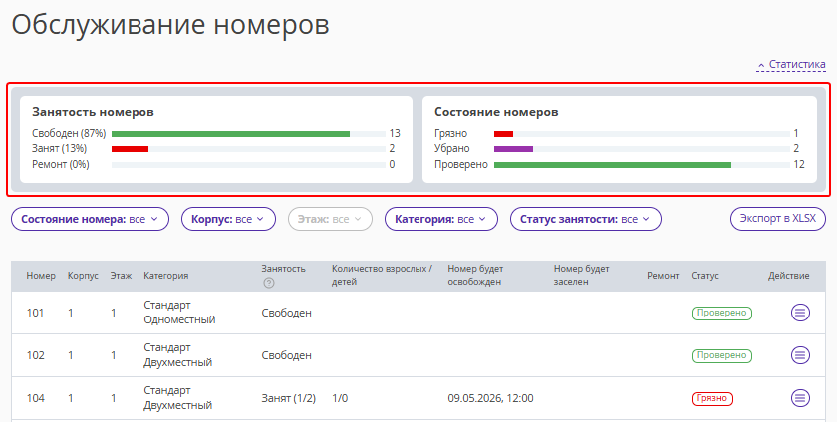Open Категория filter dropdown
This screenshot has height=422, width=837.
click(x=440, y=219)
